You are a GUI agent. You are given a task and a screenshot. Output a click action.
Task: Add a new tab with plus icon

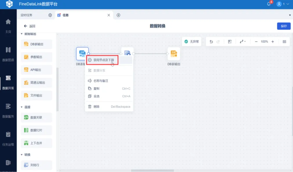pos(118,15)
